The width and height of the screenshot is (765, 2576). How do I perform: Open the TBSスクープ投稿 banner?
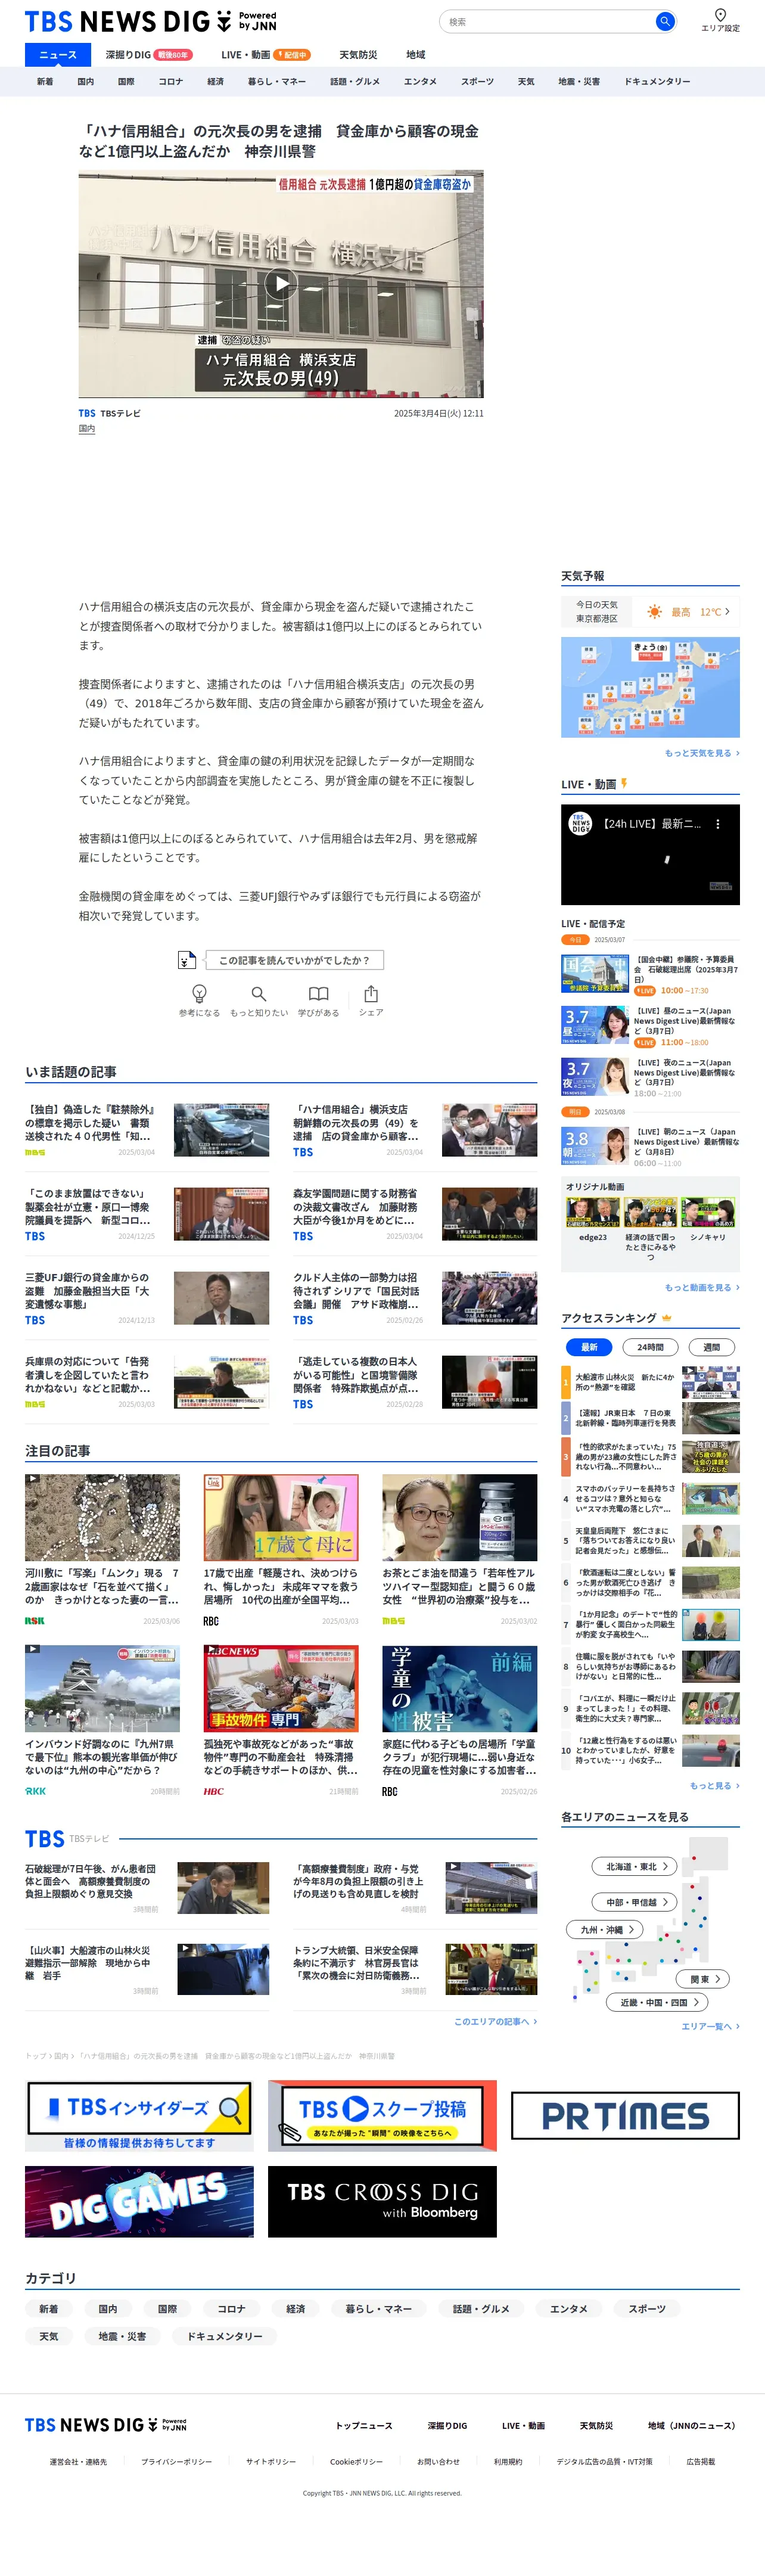coord(382,2115)
